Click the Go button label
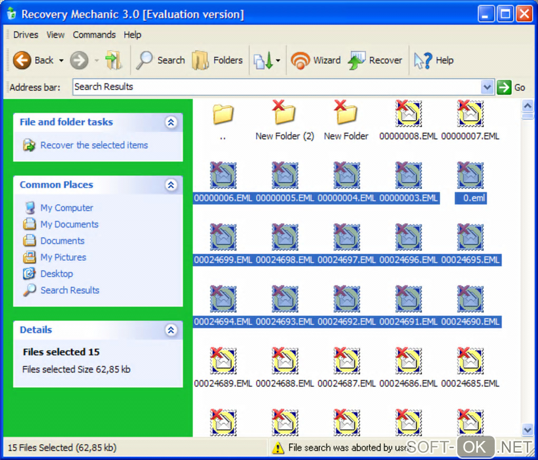 click(x=520, y=88)
